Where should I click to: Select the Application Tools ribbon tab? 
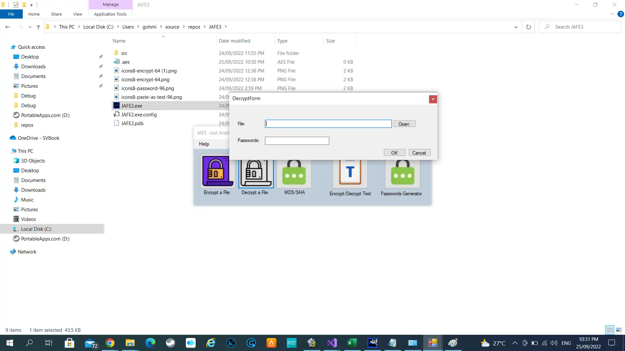pos(110,14)
